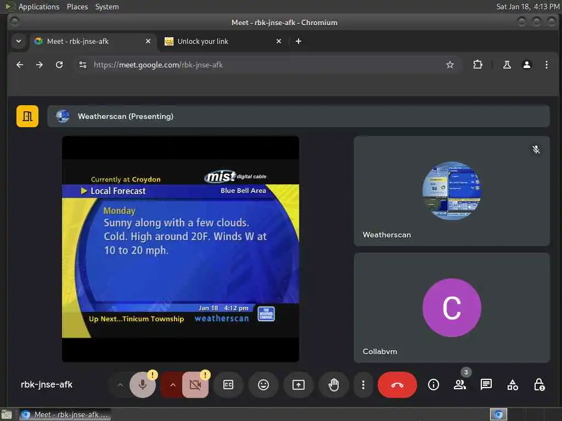Click the Collabvm name label on tile
This screenshot has height=421, width=562.
click(x=380, y=351)
